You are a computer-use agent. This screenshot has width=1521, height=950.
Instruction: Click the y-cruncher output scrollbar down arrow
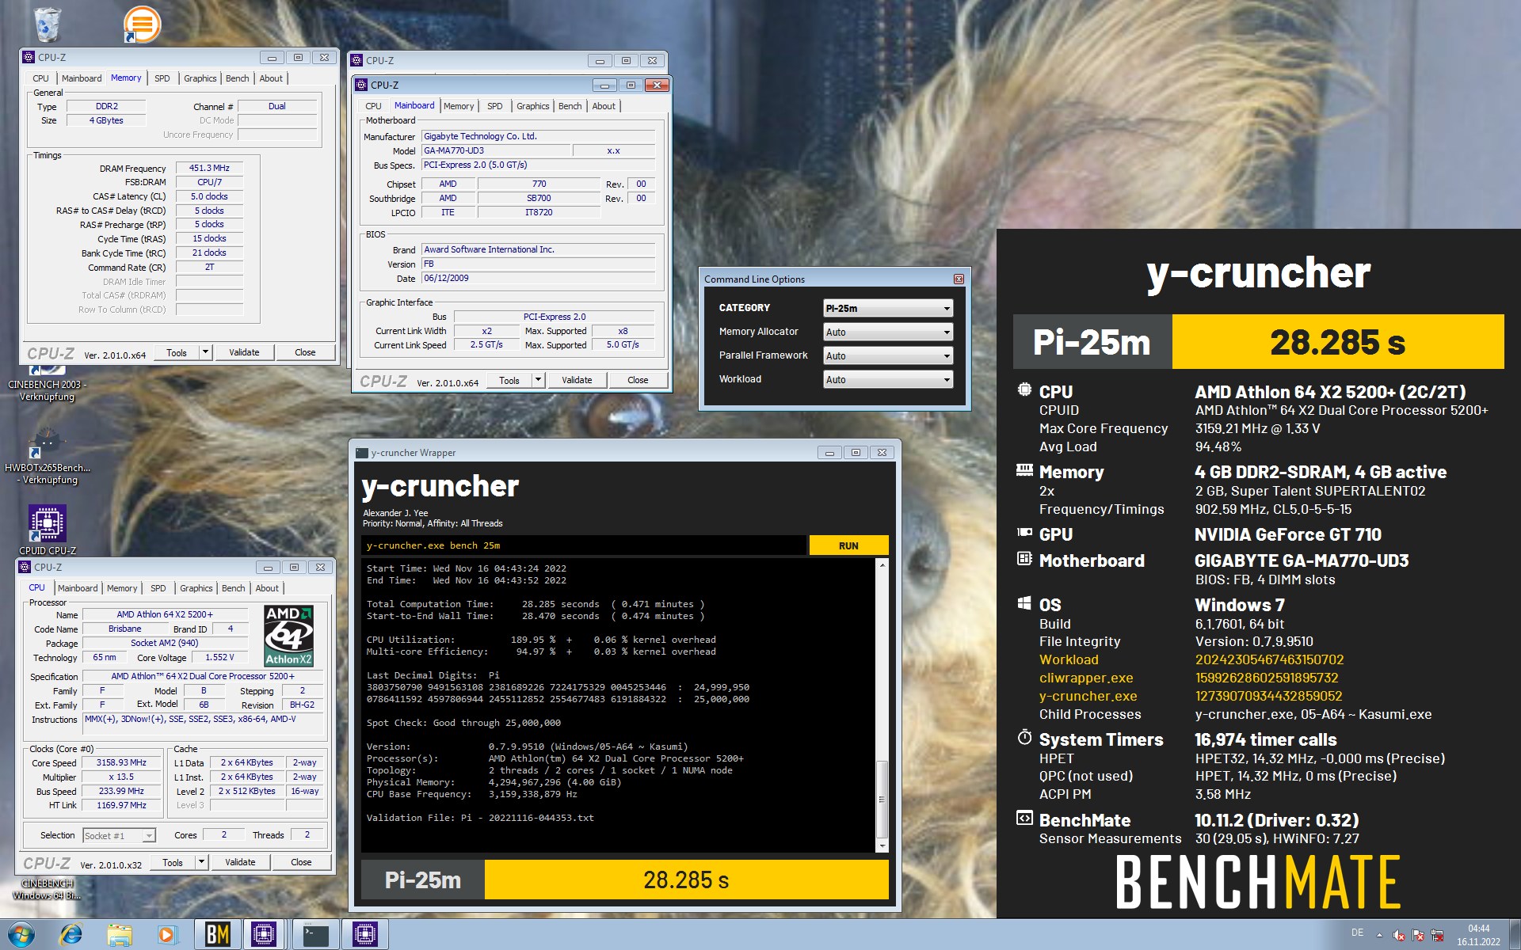click(882, 845)
